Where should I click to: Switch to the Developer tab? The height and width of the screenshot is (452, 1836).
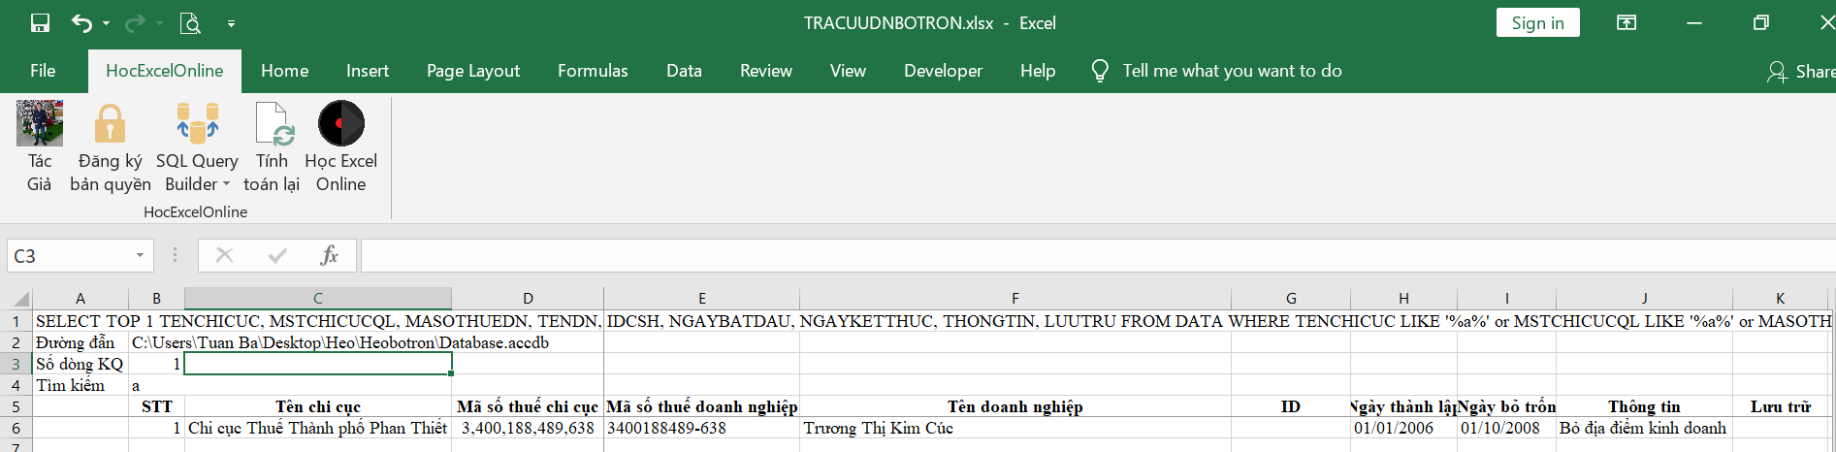[943, 71]
